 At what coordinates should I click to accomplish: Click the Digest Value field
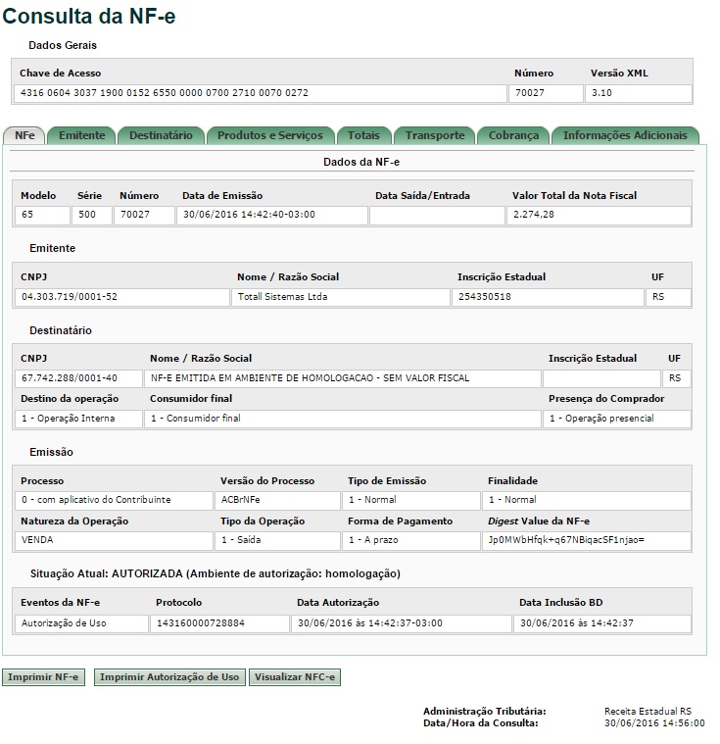[x=587, y=540]
